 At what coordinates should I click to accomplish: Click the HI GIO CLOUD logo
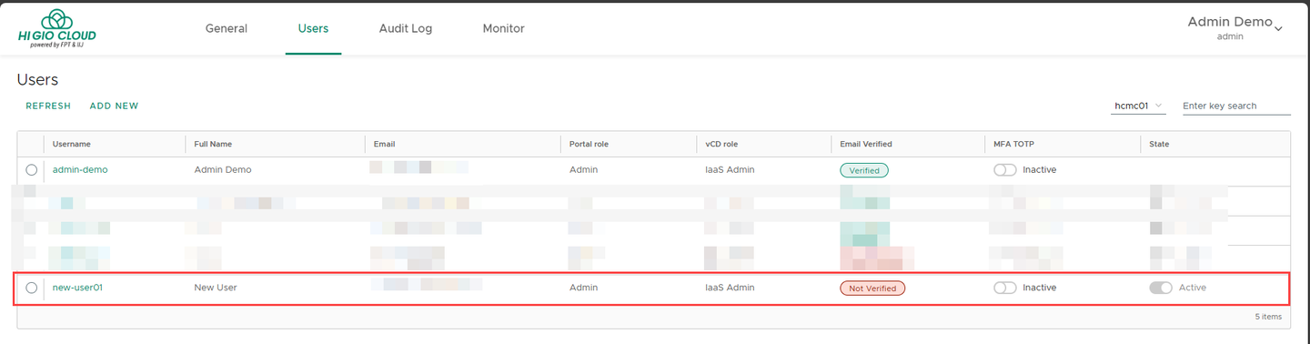click(56, 27)
